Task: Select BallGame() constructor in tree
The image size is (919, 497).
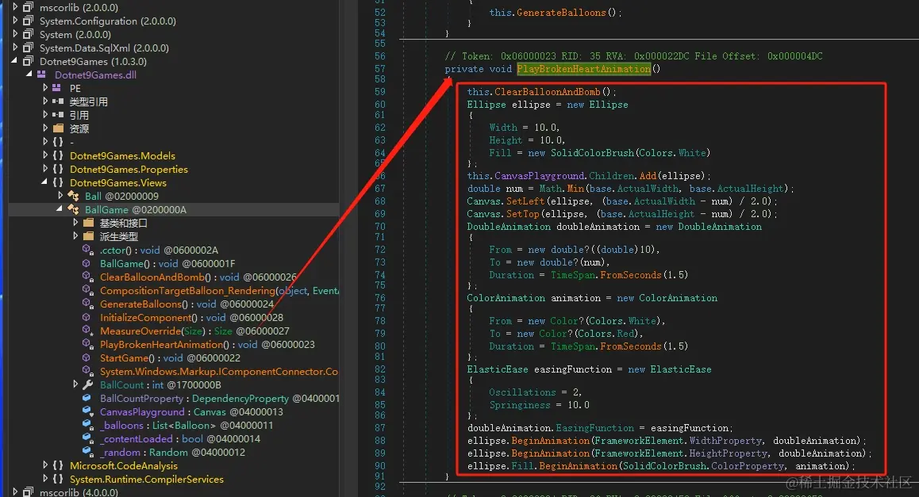Action: 167,263
